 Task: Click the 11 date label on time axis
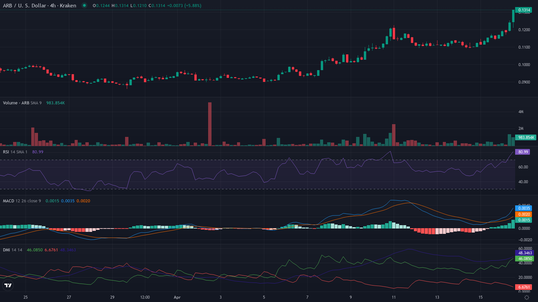pos(393,297)
